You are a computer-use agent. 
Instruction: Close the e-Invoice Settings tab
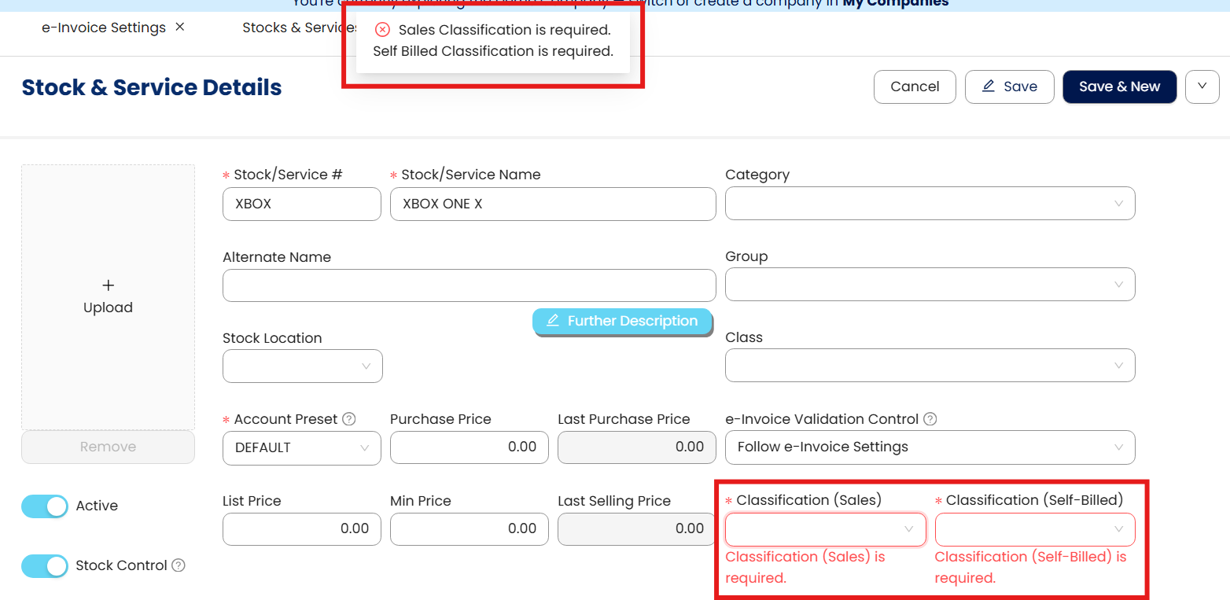point(180,28)
